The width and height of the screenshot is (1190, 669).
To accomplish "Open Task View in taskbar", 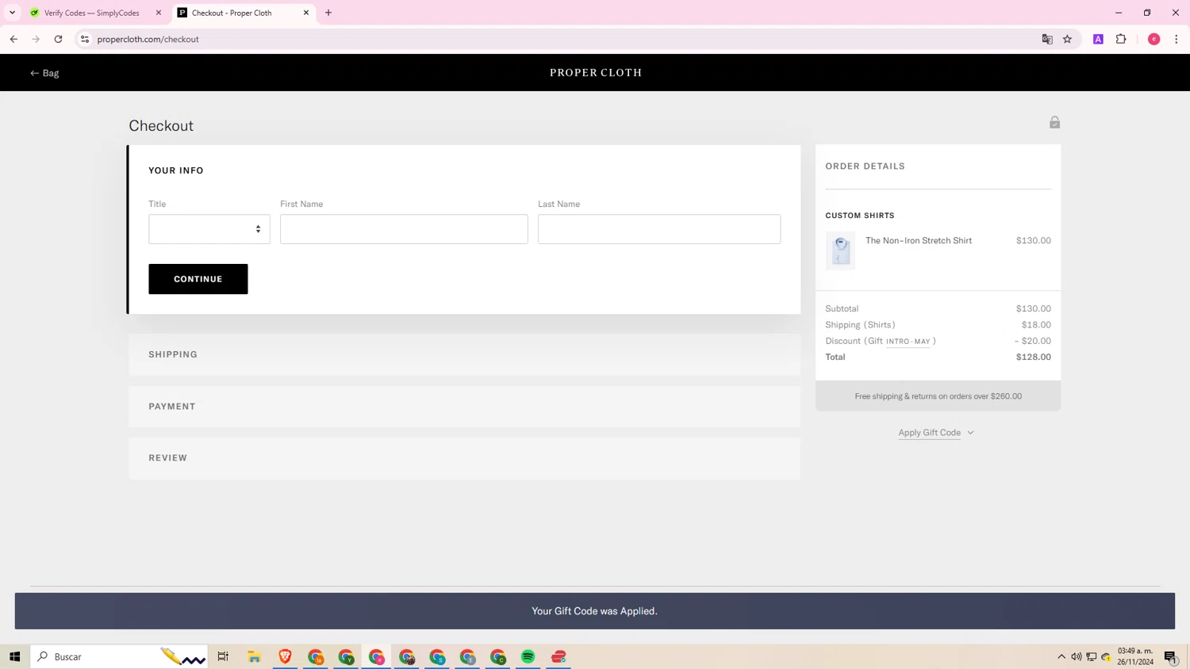I will click(223, 656).
